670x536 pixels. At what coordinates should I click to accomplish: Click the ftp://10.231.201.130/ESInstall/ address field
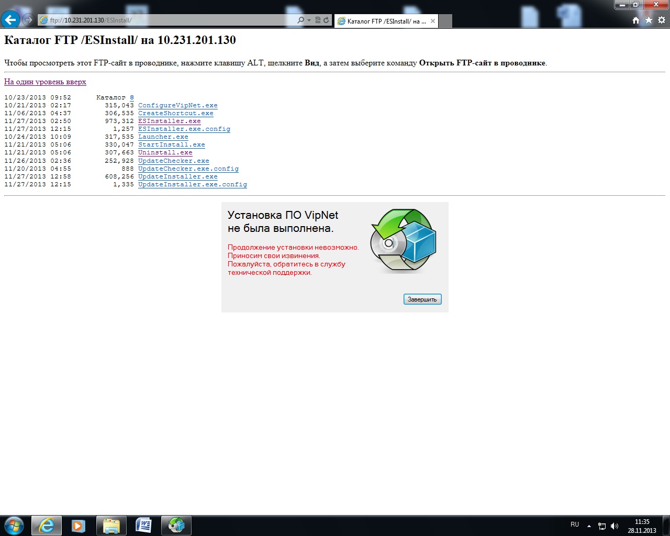coord(167,20)
